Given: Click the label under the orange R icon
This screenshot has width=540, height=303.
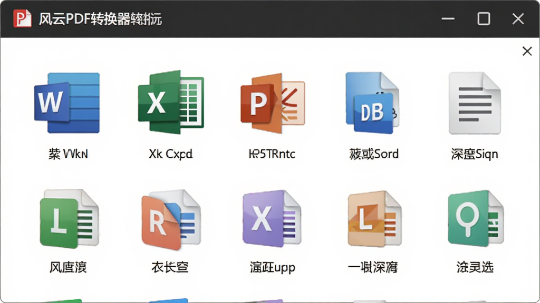Looking at the screenshot, I should [170, 267].
